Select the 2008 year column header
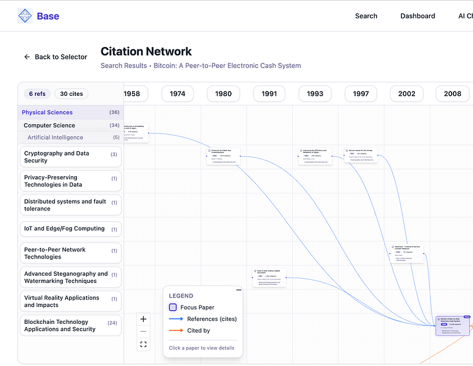This screenshot has height=366, width=473. (x=452, y=93)
